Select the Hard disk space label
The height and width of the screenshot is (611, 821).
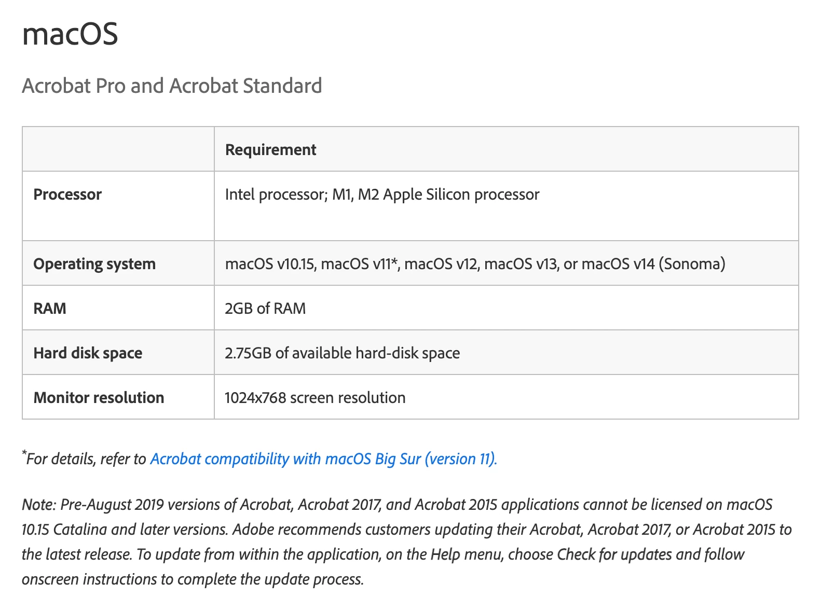88,353
